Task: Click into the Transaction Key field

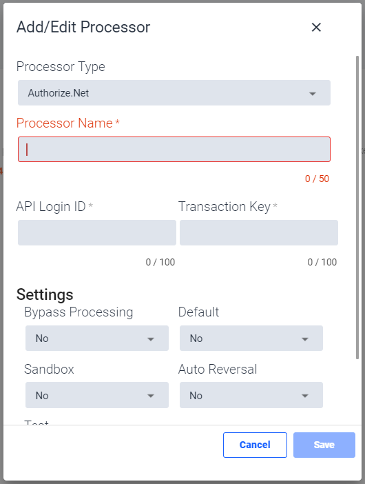Action: coord(259,233)
